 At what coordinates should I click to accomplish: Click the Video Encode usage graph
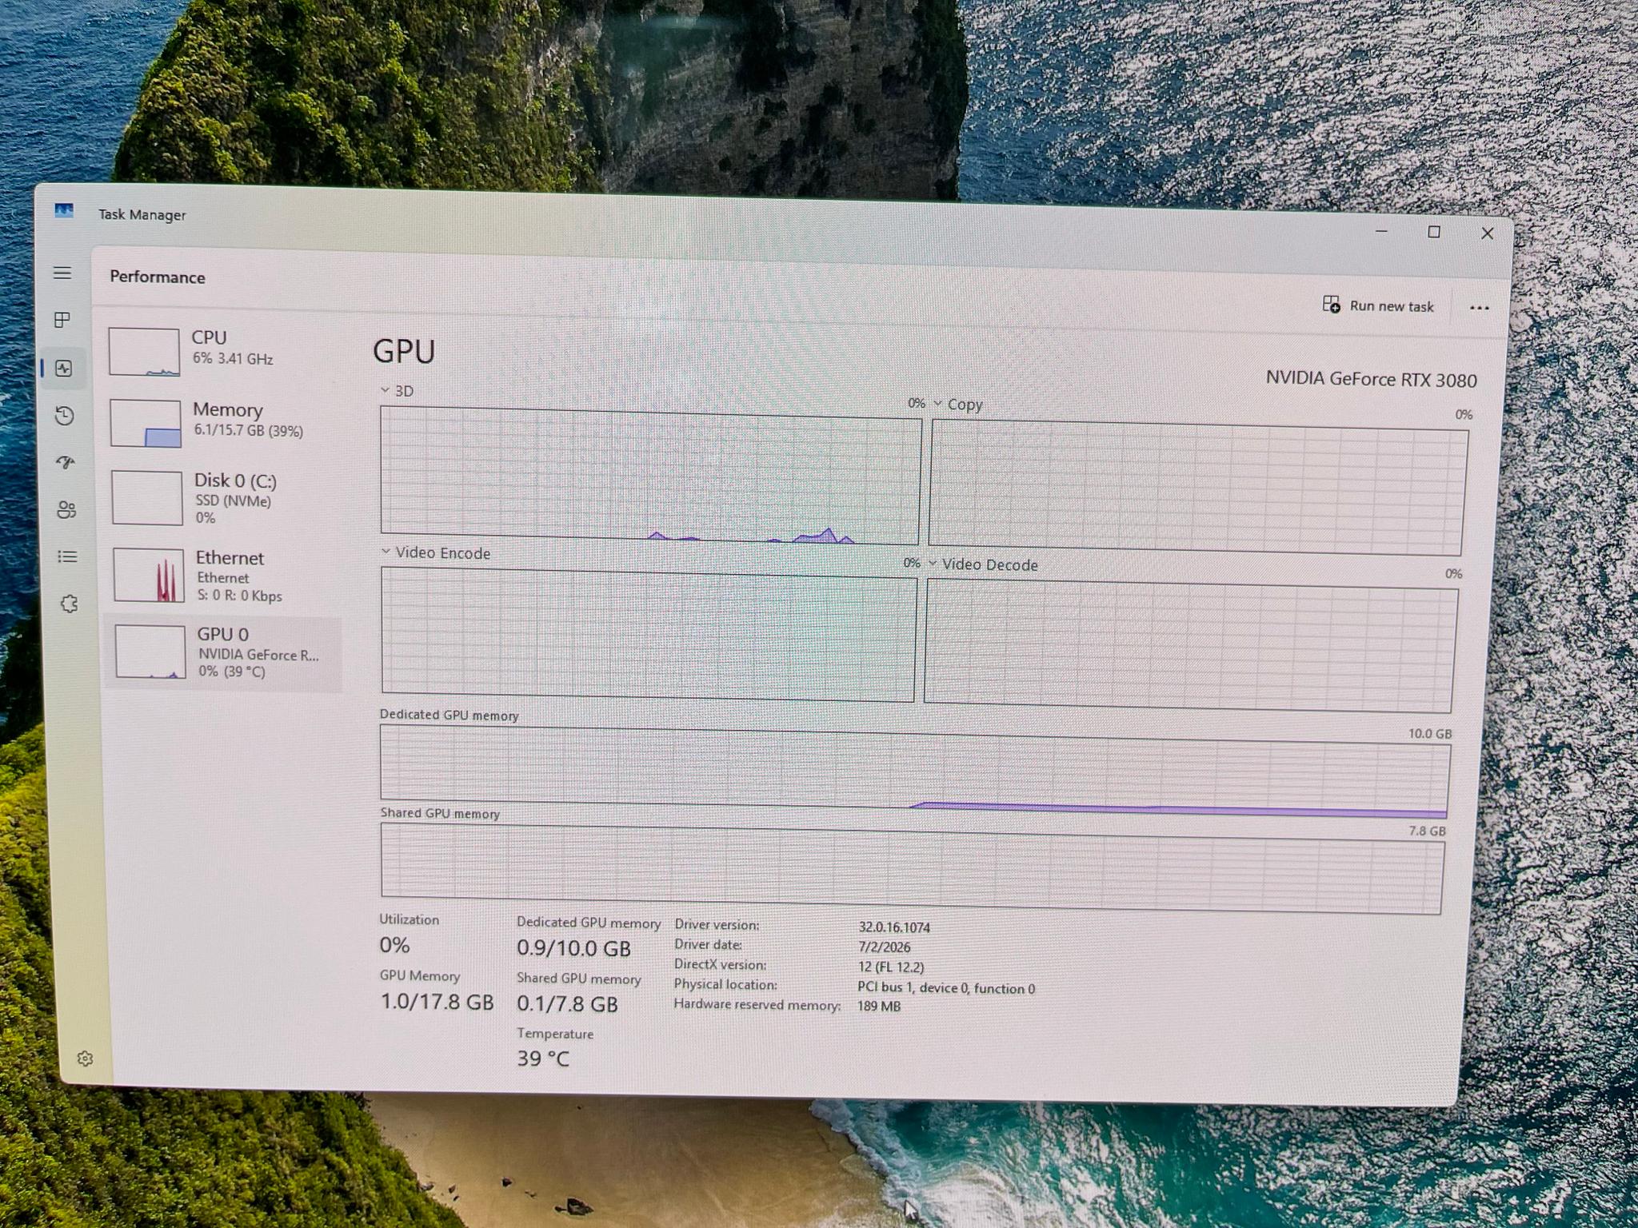649,634
